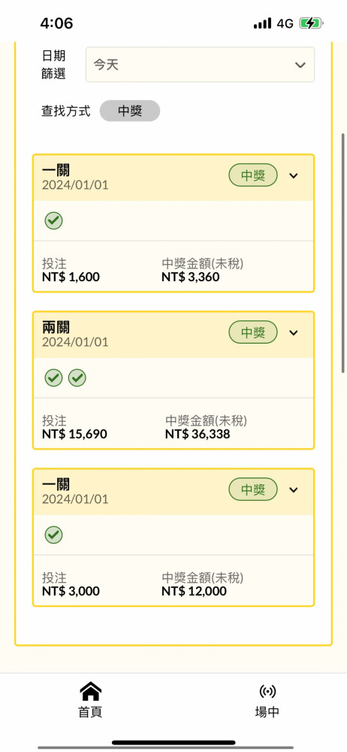Tap the battery charging icon in status bar
The image size is (347, 752).
pos(311,23)
